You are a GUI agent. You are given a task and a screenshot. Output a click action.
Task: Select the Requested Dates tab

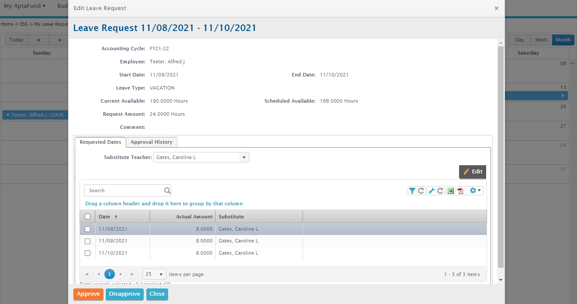(x=100, y=142)
